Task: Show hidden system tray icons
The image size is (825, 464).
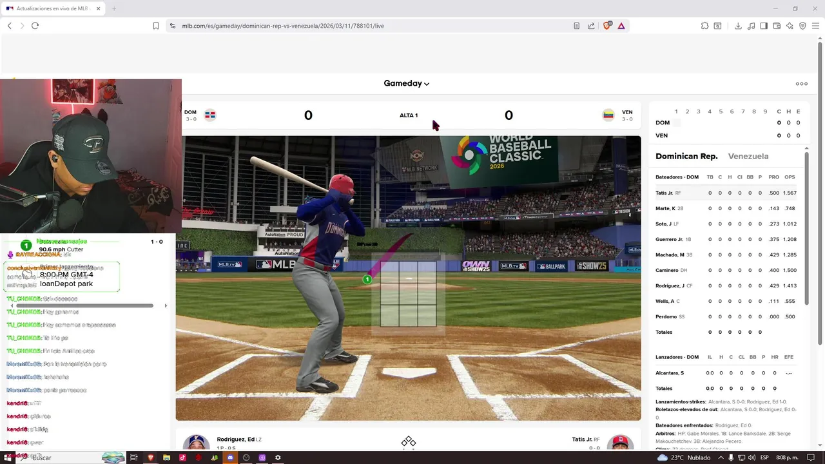Action: click(x=720, y=458)
